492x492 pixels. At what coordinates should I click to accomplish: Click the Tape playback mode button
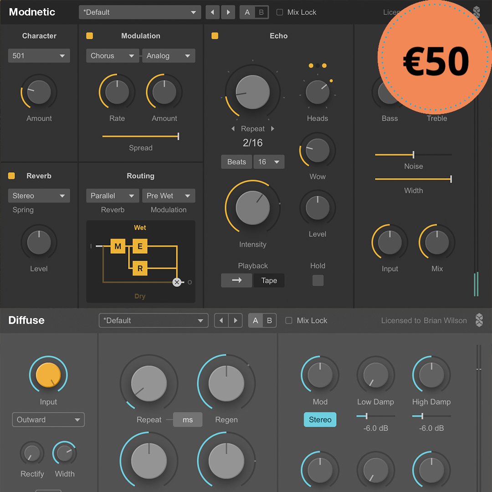click(269, 280)
